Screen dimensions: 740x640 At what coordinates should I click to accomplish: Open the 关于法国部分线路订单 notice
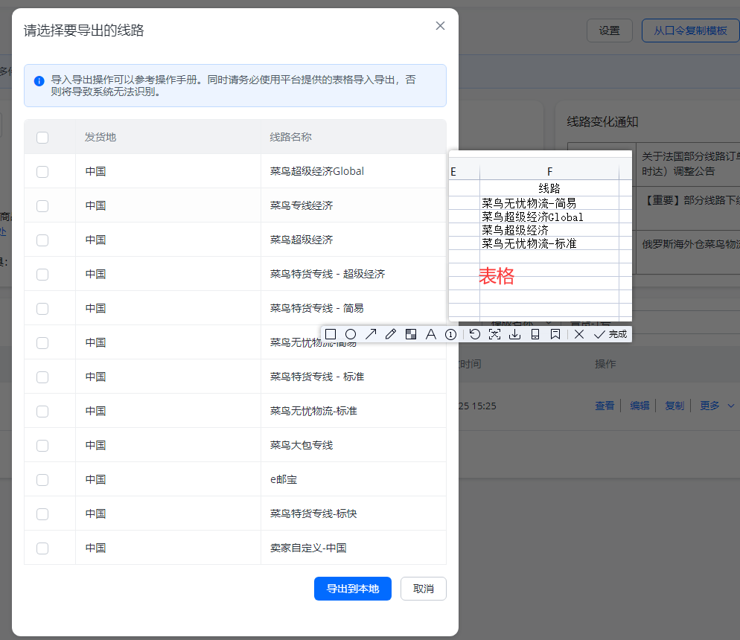pos(690,164)
